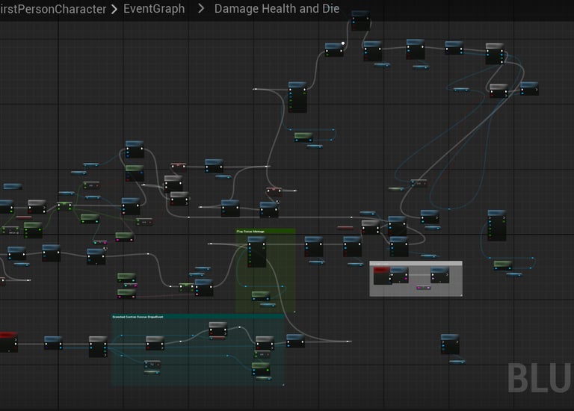The width and height of the screenshot is (574, 411).
Task: Select the green Play Rescue Montage comment header
Action: pyautogui.click(x=265, y=232)
